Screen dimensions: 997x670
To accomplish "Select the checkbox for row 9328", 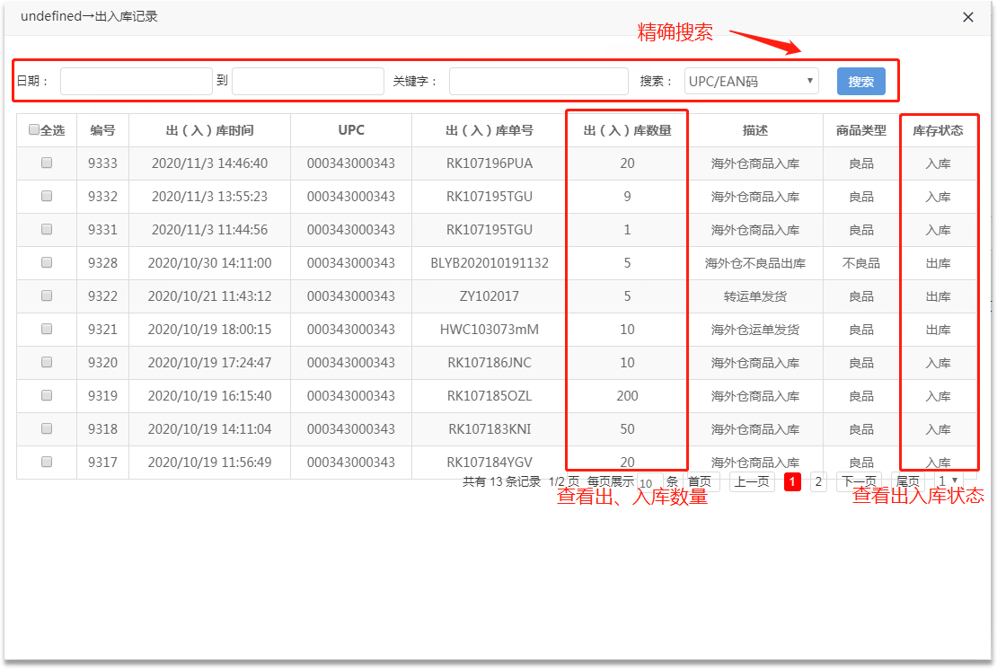I will (x=47, y=263).
